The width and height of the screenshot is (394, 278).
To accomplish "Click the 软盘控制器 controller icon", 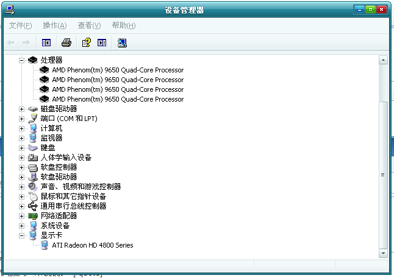I will tap(33, 167).
